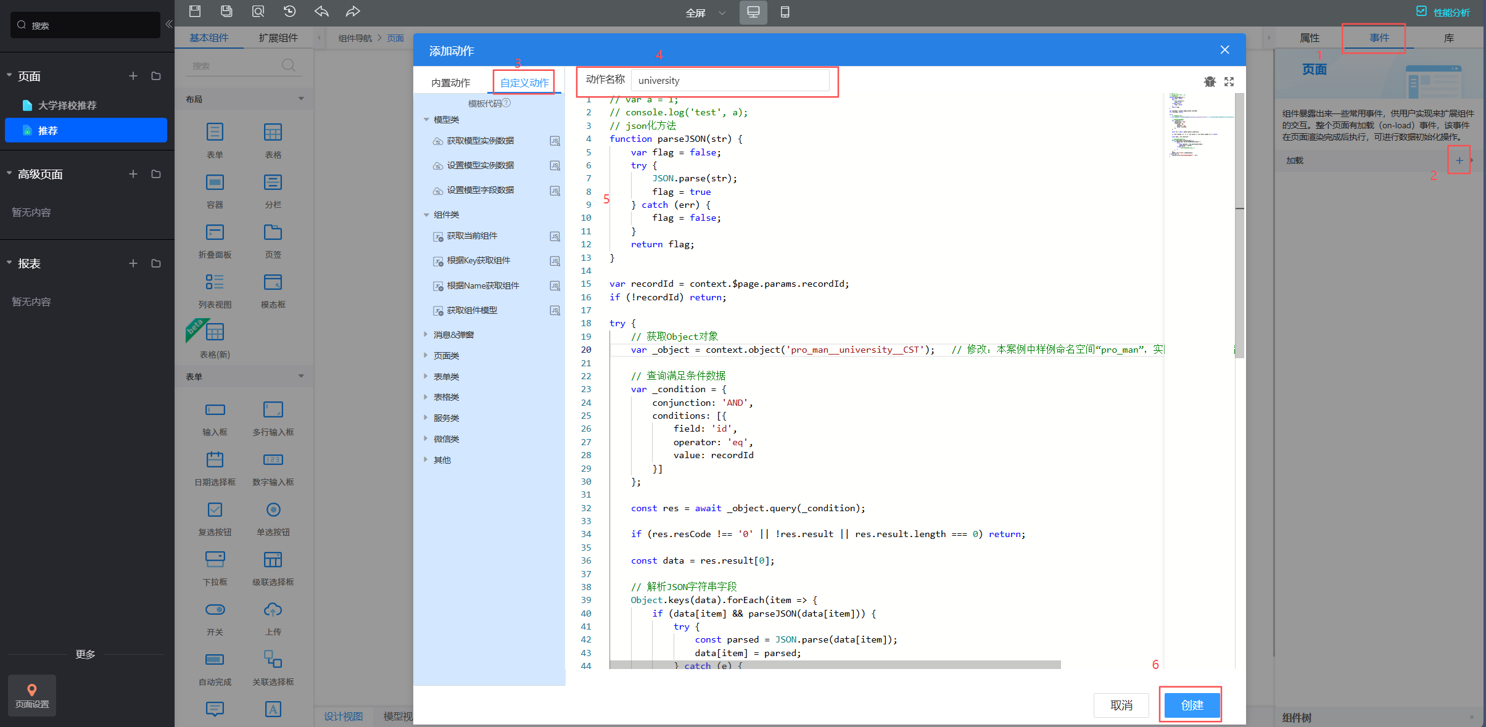Click the debug bug icon in code editor
1486x727 pixels.
[1209, 81]
